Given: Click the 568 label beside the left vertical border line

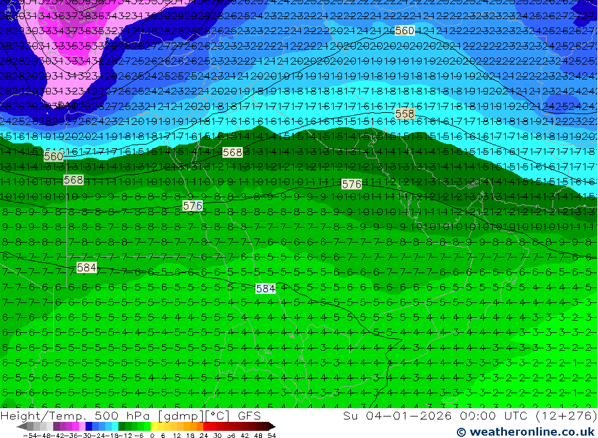Looking at the screenshot, I should pyautogui.click(x=73, y=179).
